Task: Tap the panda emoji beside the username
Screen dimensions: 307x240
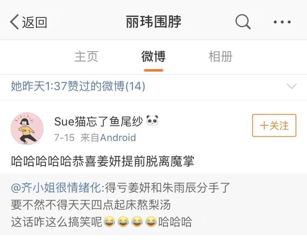Action: pos(152,120)
